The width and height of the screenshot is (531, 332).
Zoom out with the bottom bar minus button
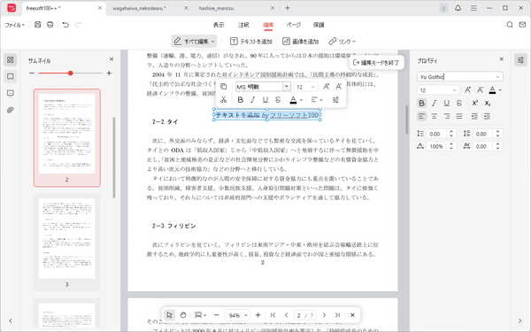coord(217,315)
